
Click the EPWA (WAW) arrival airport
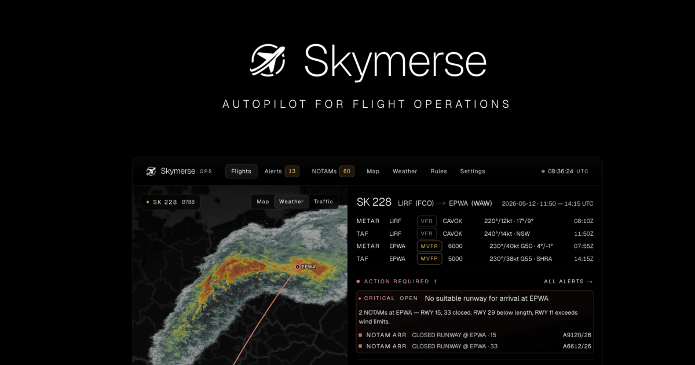(470, 203)
